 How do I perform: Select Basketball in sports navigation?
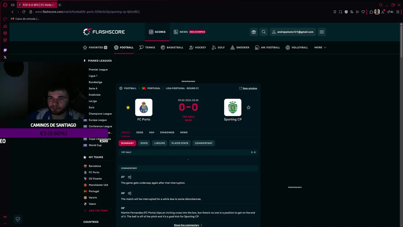click(x=172, y=47)
